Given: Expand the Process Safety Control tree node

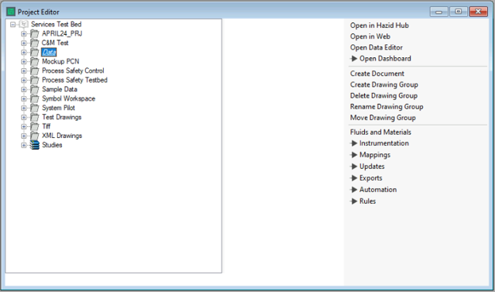Looking at the screenshot, I should click(x=24, y=71).
